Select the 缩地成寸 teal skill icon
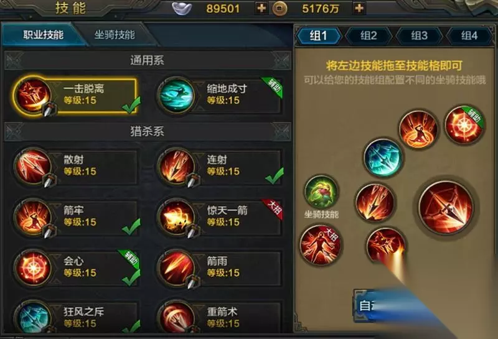Screen dimensions: 498x339 click(176, 95)
